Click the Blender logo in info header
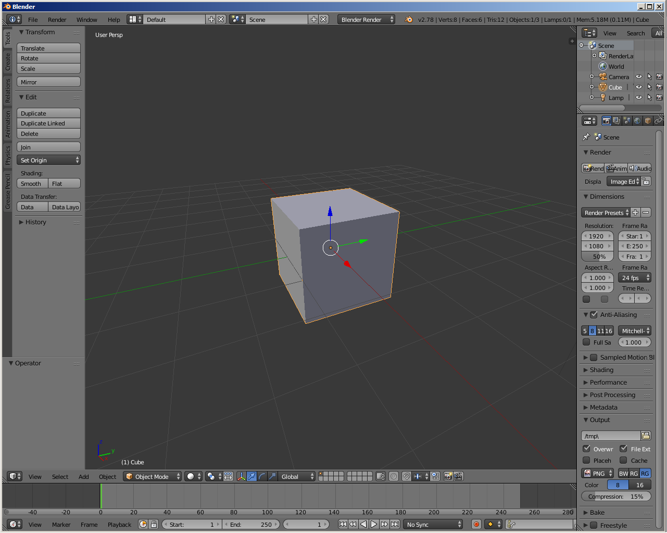This screenshot has height=533, width=667. tap(409, 19)
